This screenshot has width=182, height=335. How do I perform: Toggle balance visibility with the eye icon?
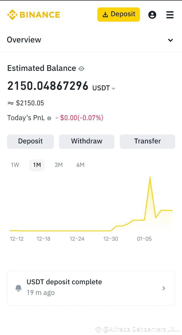click(81, 69)
